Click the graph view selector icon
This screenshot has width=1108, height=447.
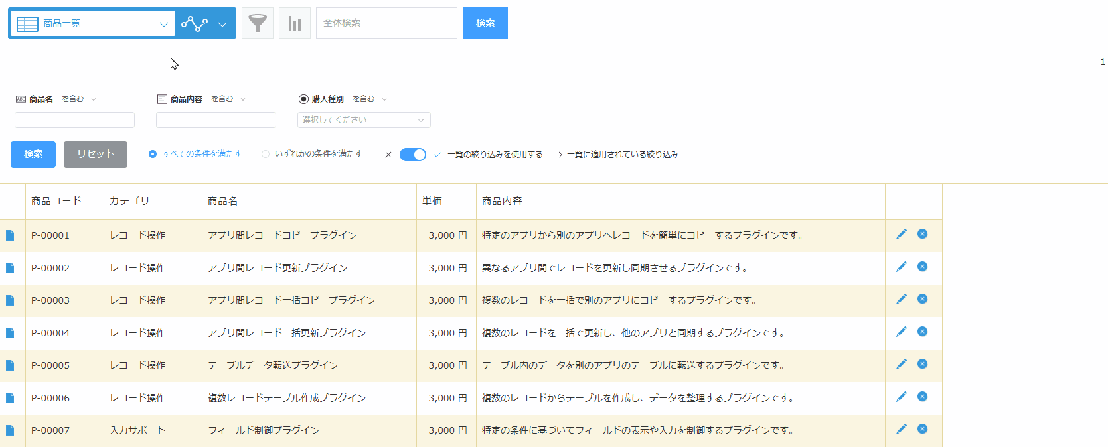tap(205, 23)
